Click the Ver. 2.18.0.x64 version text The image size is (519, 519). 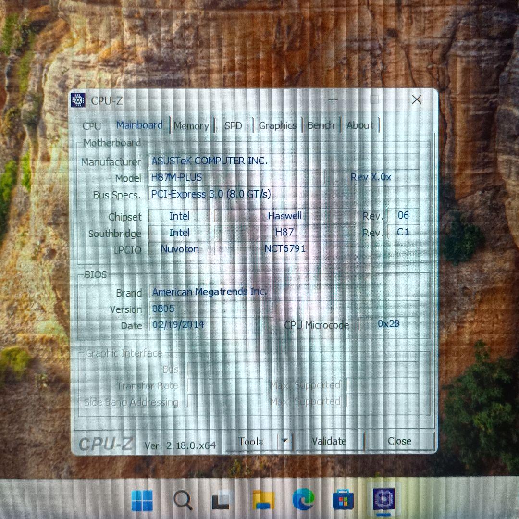[x=180, y=445]
